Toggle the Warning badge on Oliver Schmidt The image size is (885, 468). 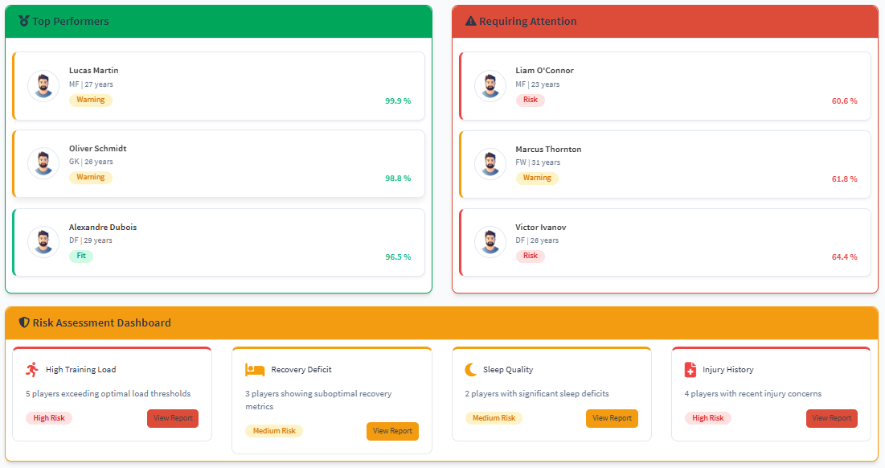tap(91, 177)
